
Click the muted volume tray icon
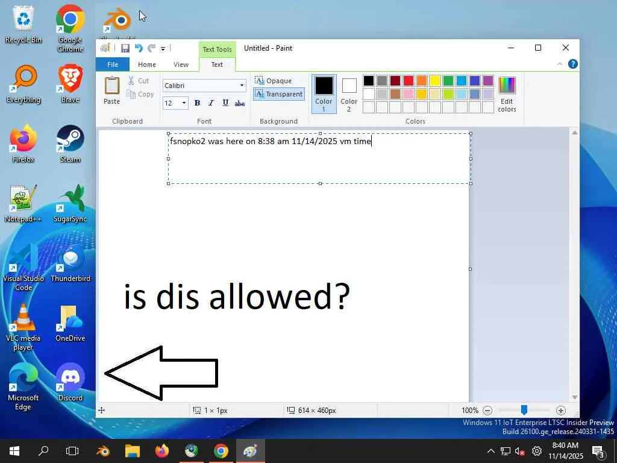coord(520,451)
